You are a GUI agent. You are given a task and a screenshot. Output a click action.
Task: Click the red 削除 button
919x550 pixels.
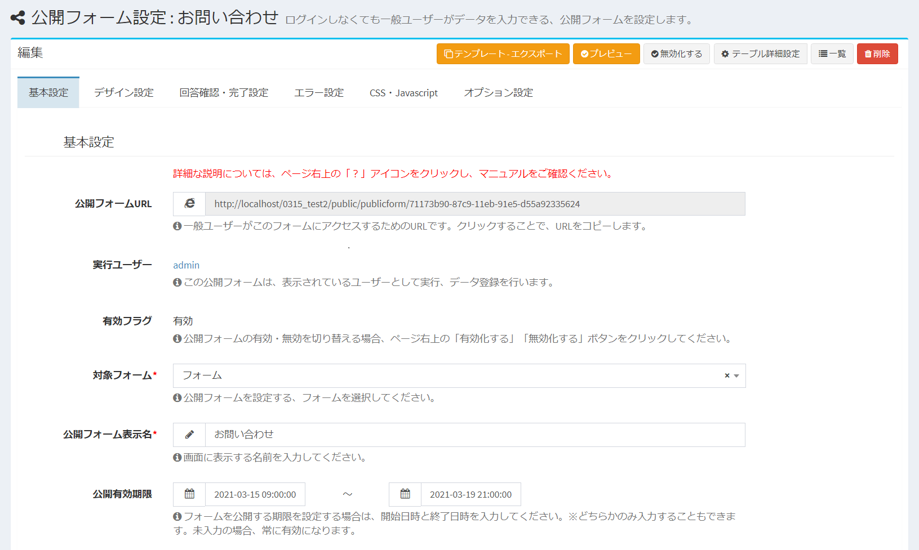pos(877,54)
